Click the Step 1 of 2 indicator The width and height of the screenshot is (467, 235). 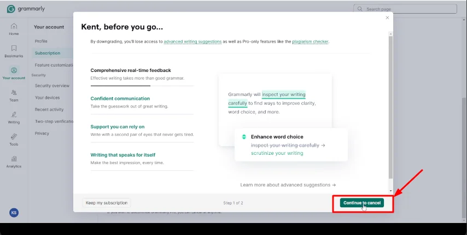pos(233,203)
